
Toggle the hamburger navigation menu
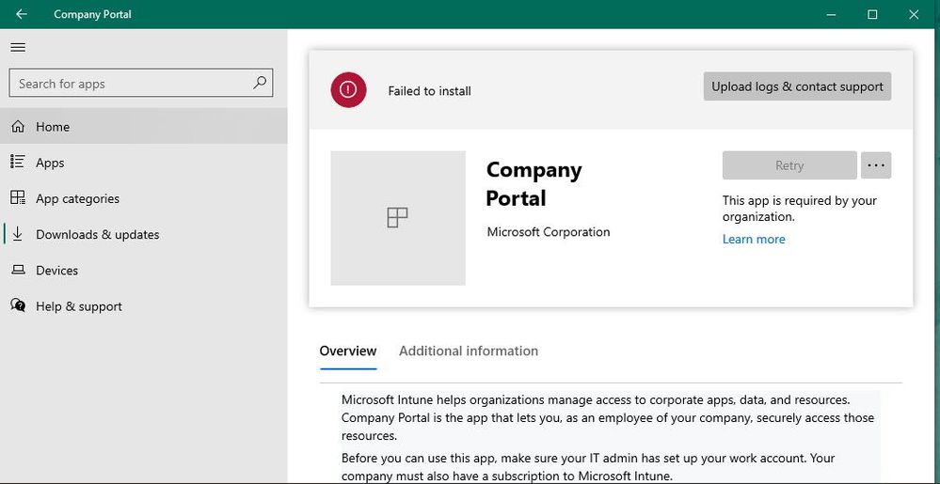click(18, 47)
